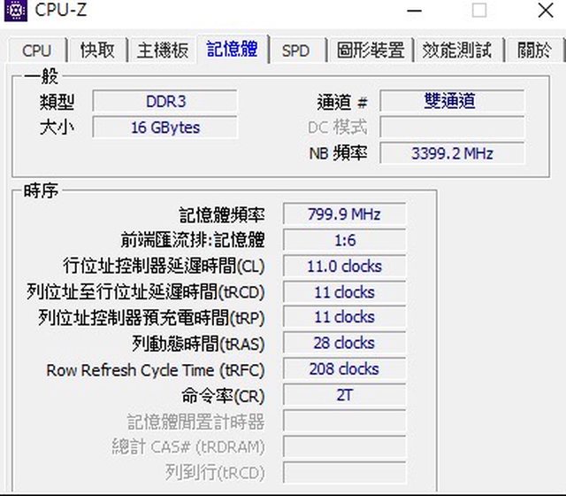Click the 大小 label

pos(57,128)
